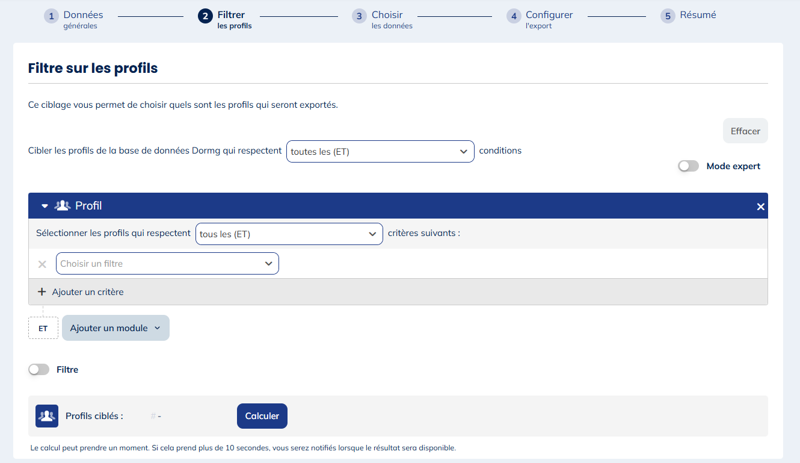
Task: Turn on the Filtre switch
Action: 39,370
